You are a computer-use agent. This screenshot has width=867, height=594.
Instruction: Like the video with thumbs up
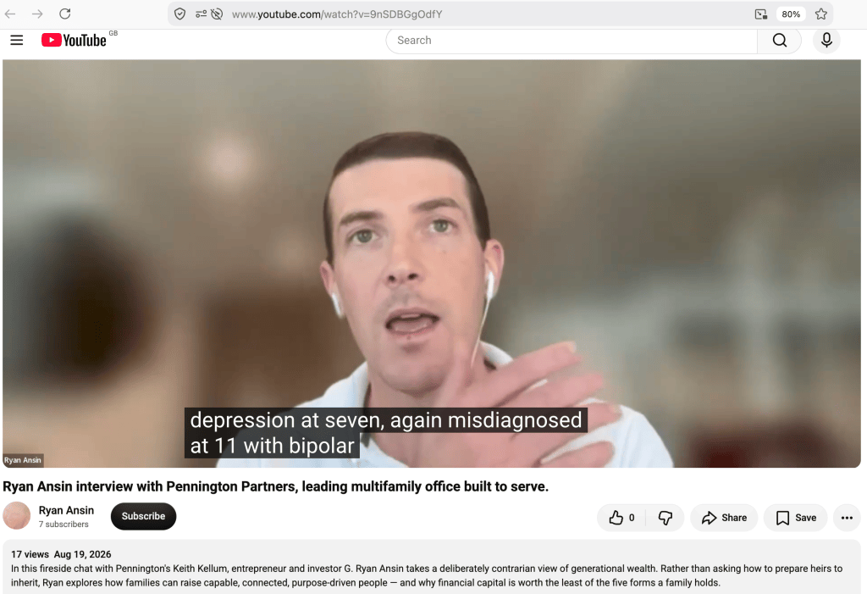(621, 518)
